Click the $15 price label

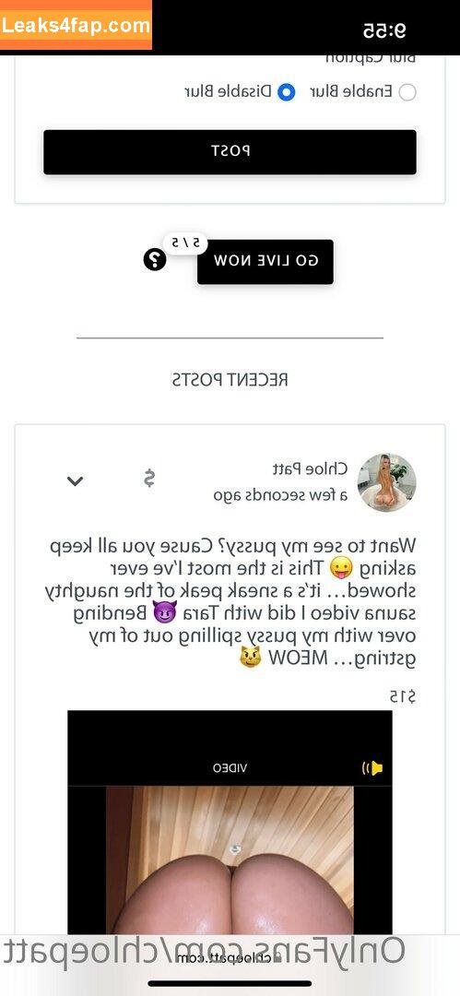point(402,697)
